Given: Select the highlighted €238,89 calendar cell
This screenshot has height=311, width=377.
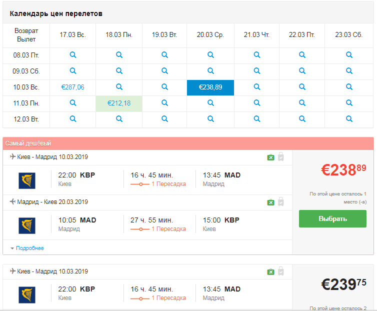Looking at the screenshot, I should pos(210,87).
